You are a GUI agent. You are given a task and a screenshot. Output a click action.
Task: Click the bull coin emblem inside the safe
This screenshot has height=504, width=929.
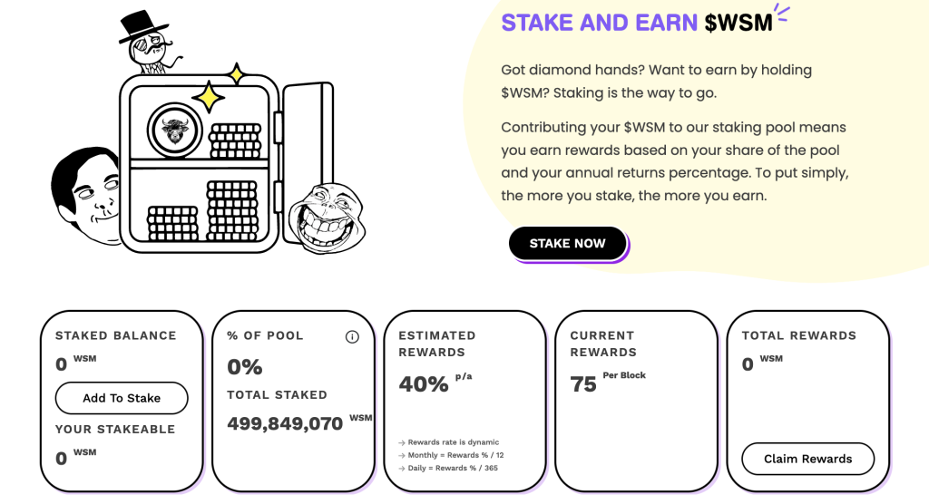(x=175, y=131)
